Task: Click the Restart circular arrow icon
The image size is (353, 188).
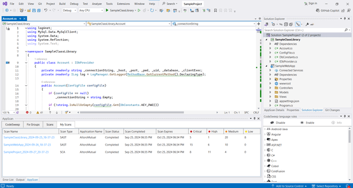Action: [152, 10]
